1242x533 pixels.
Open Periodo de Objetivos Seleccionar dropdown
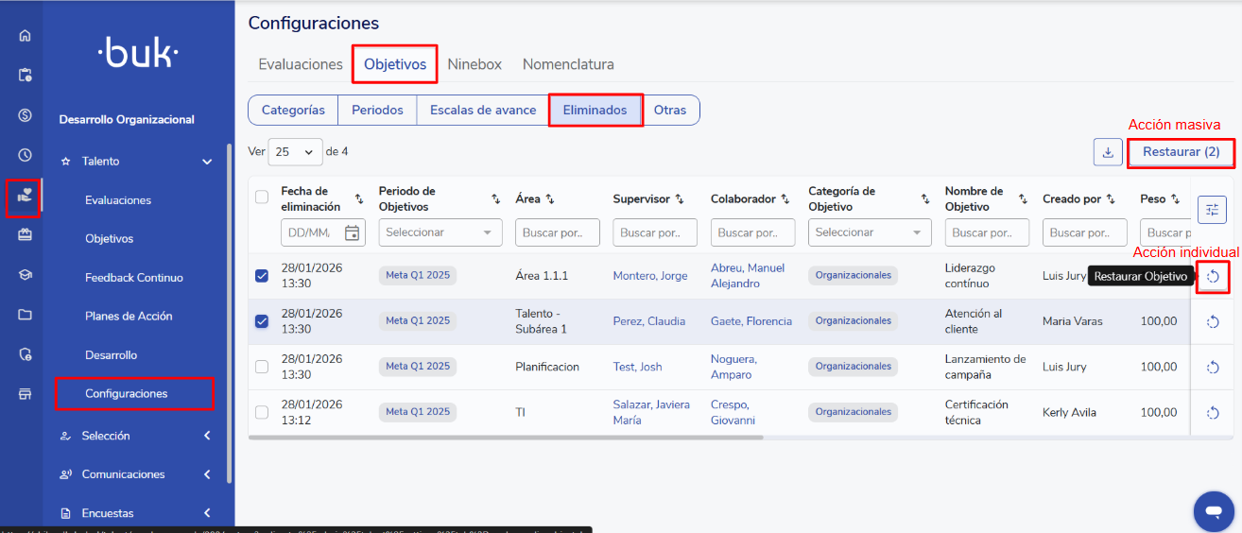click(x=440, y=232)
